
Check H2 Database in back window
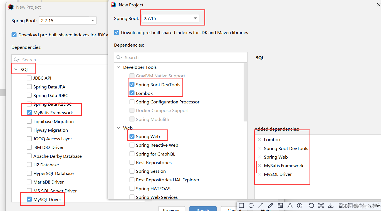29,165
